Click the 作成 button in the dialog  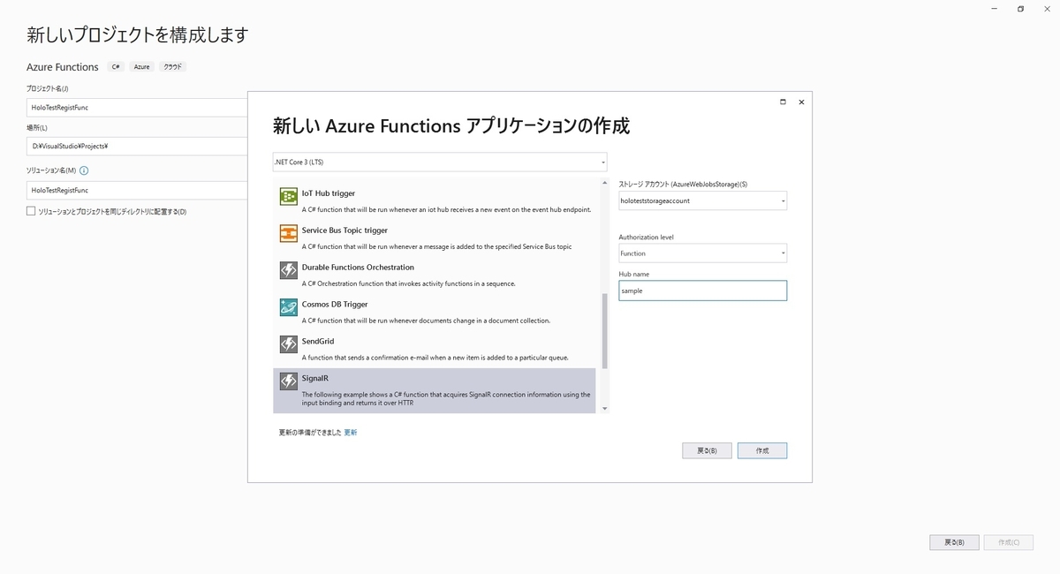[762, 450]
